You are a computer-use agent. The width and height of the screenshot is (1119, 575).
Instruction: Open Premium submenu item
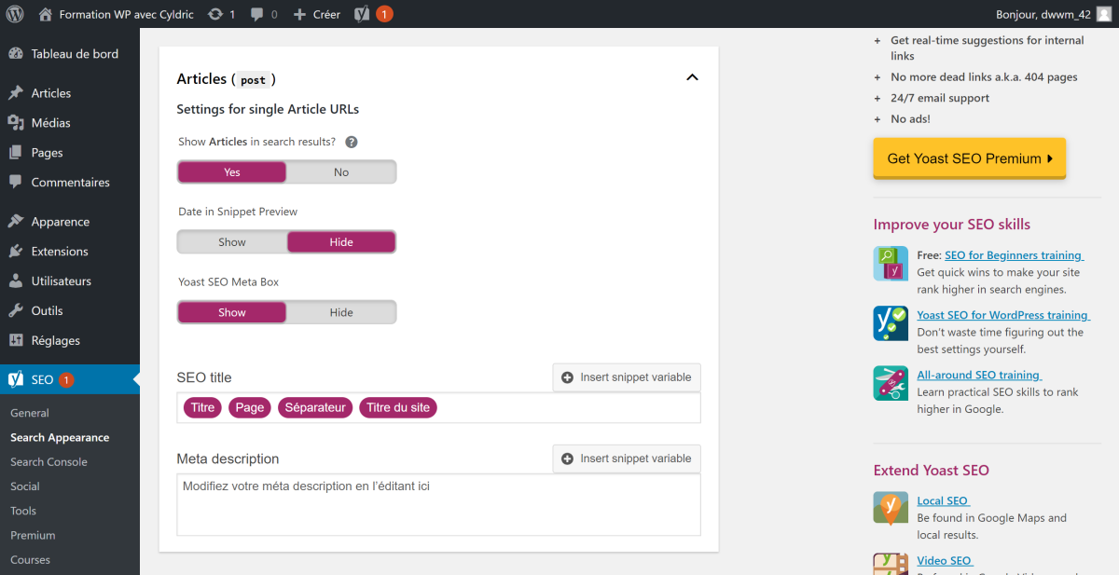[33, 535]
